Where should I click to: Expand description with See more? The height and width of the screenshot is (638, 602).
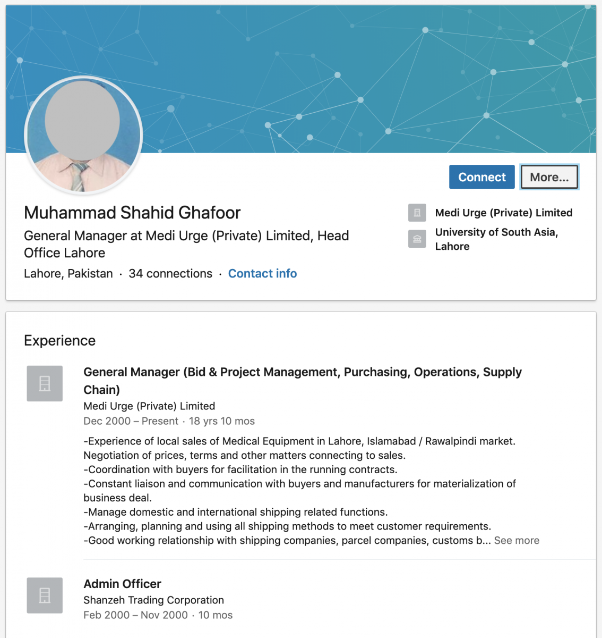[517, 541]
